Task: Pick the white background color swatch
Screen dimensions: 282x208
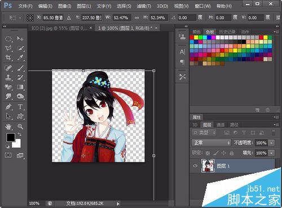Action: [x=17, y=144]
